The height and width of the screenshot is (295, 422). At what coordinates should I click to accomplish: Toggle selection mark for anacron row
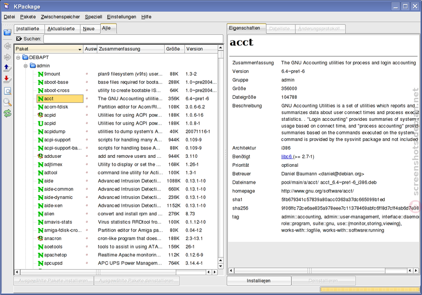coord(87,239)
